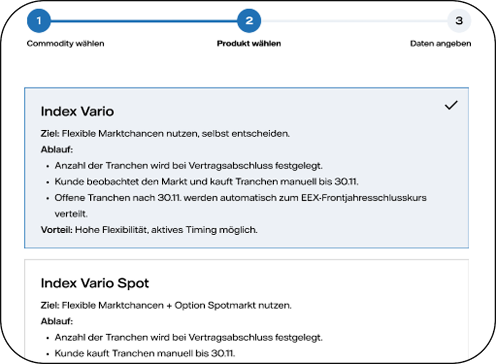
Task: Choose the Index Vario Spot heading
Action: [95, 283]
